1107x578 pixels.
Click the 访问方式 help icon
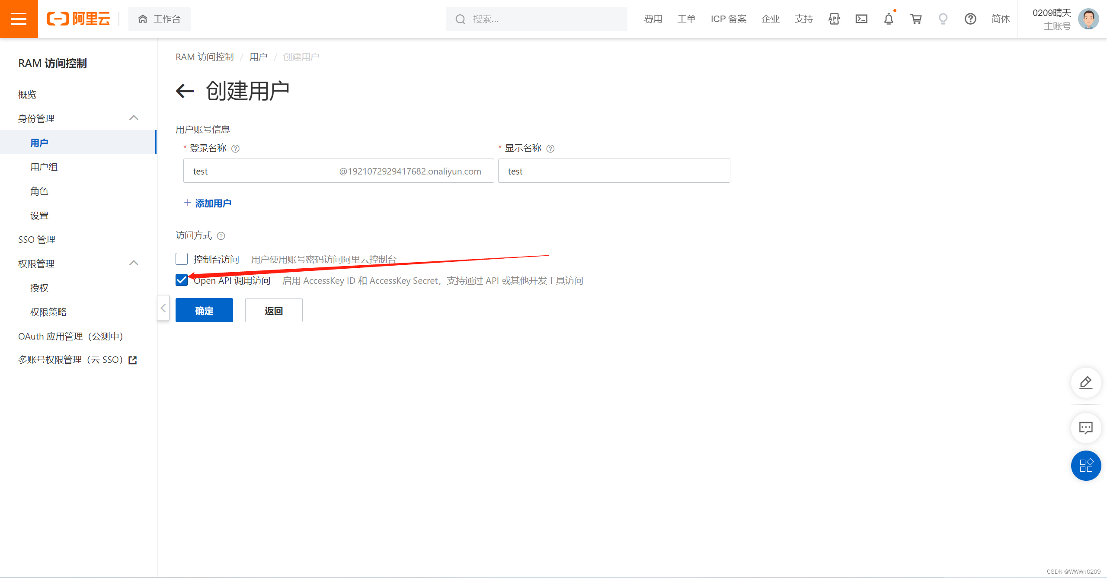pos(221,236)
